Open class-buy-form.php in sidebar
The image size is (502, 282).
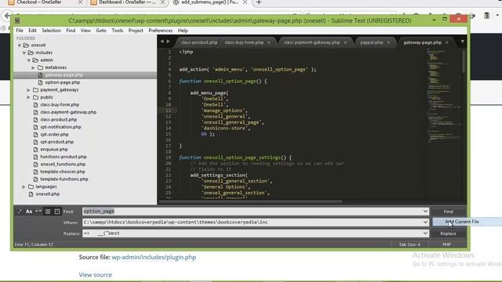click(60, 105)
